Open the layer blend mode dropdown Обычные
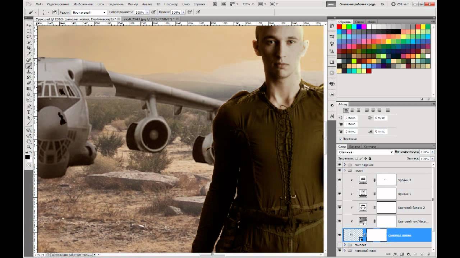Image resolution: width=460 pixels, height=258 pixels. [x=365, y=152]
